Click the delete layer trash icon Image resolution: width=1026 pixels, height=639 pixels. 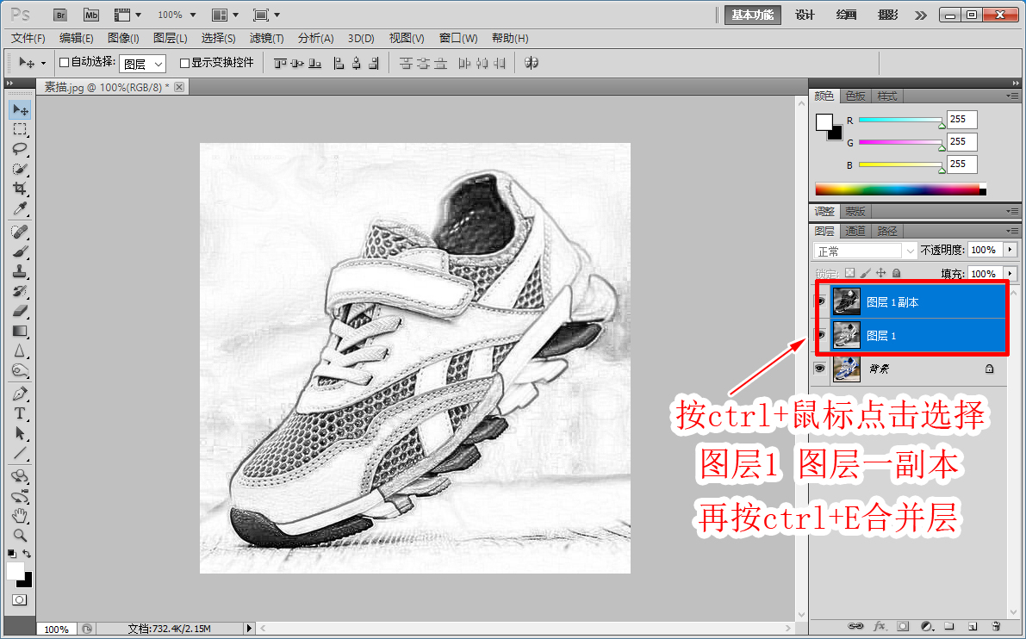(x=996, y=626)
